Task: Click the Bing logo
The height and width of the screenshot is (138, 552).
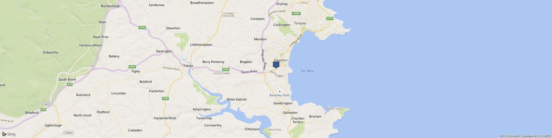Action: [9, 134]
